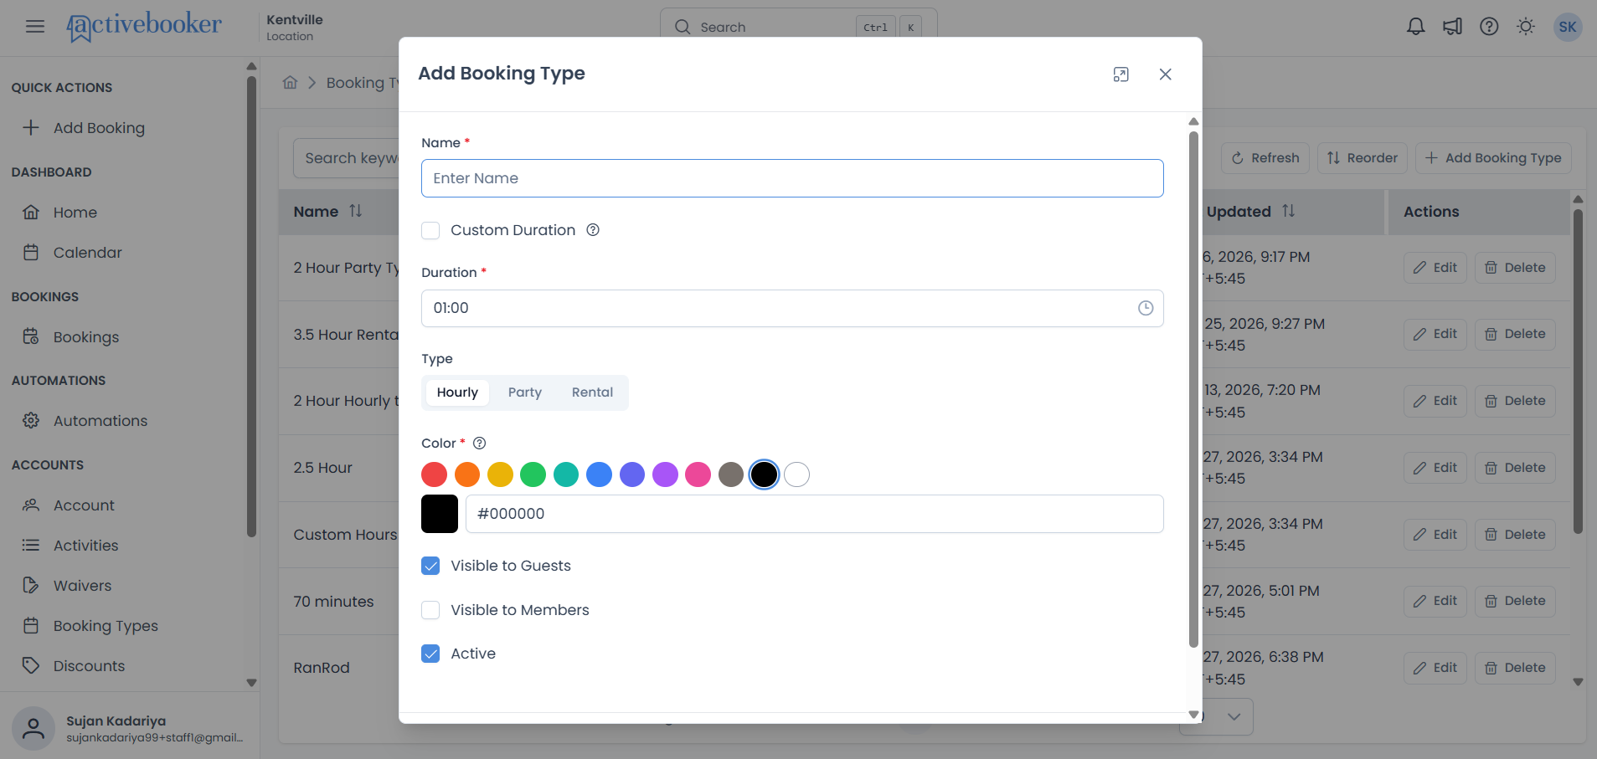Click the activebooker logo
Screen dimensions: 1597x759
(x=144, y=26)
